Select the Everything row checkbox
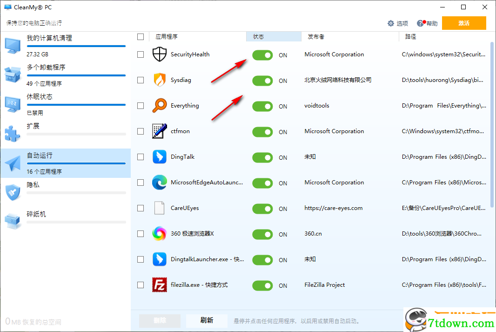496x332 pixels. [141, 106]
